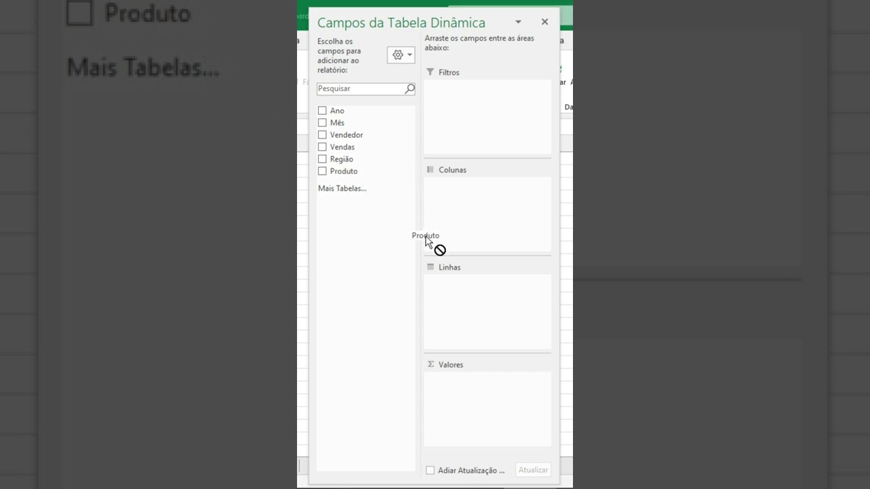
Task: Open the task pane options arrow
Action: point(518,22)
